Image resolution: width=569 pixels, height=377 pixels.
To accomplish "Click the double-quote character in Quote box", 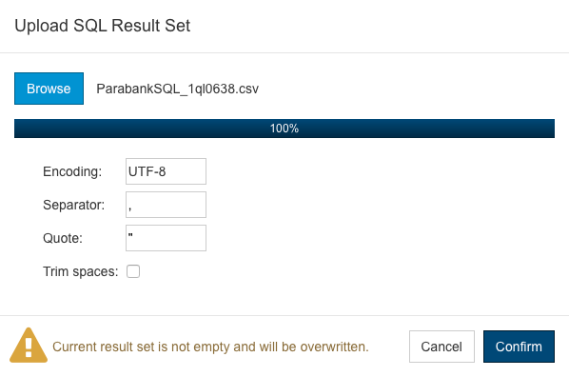I will click(130, 234).
